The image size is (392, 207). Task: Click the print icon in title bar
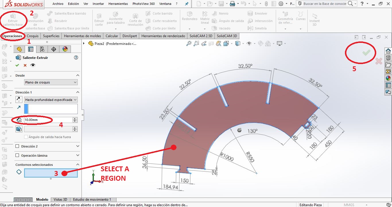232,4
